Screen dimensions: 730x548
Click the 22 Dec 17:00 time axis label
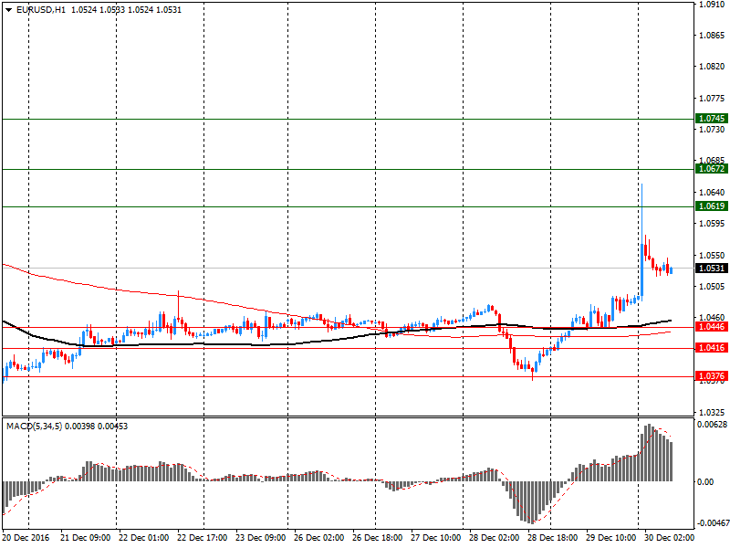[202, 538]
